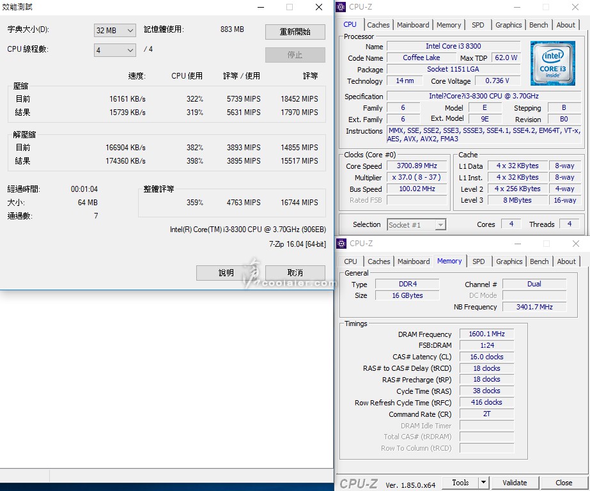Image resolution: width=590 pixels, height=491 pixels.
Task: Open Graphics tab in lower CPU-Z window
Action: 509,261
